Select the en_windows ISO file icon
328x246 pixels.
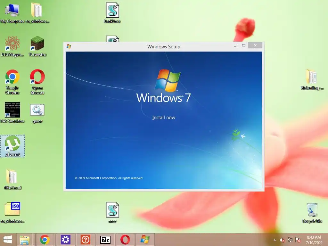(x=12, y=213)
